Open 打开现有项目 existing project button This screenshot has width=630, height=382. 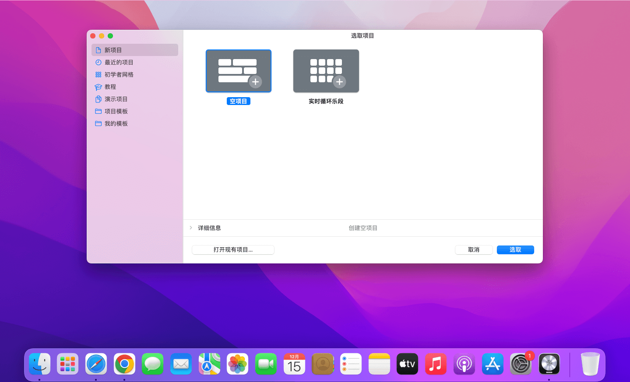coord(233,250)
